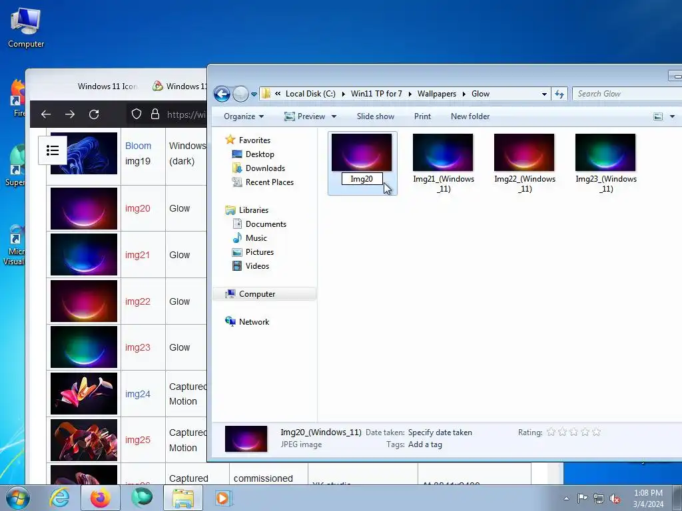The height and width of the screenshot is (511, 682).
Task: Click Print in Explorer toolbar
Action: tap(422, 116)
